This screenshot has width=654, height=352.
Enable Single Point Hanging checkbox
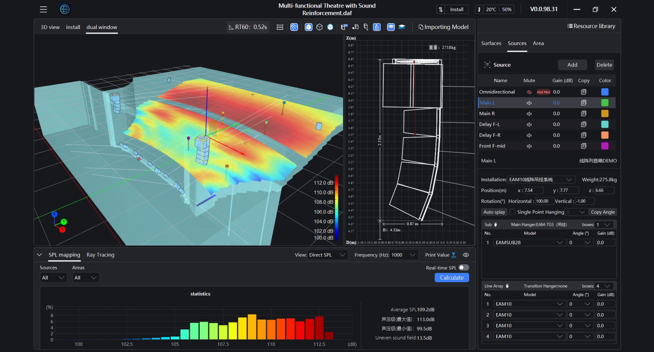pos(512,212)
